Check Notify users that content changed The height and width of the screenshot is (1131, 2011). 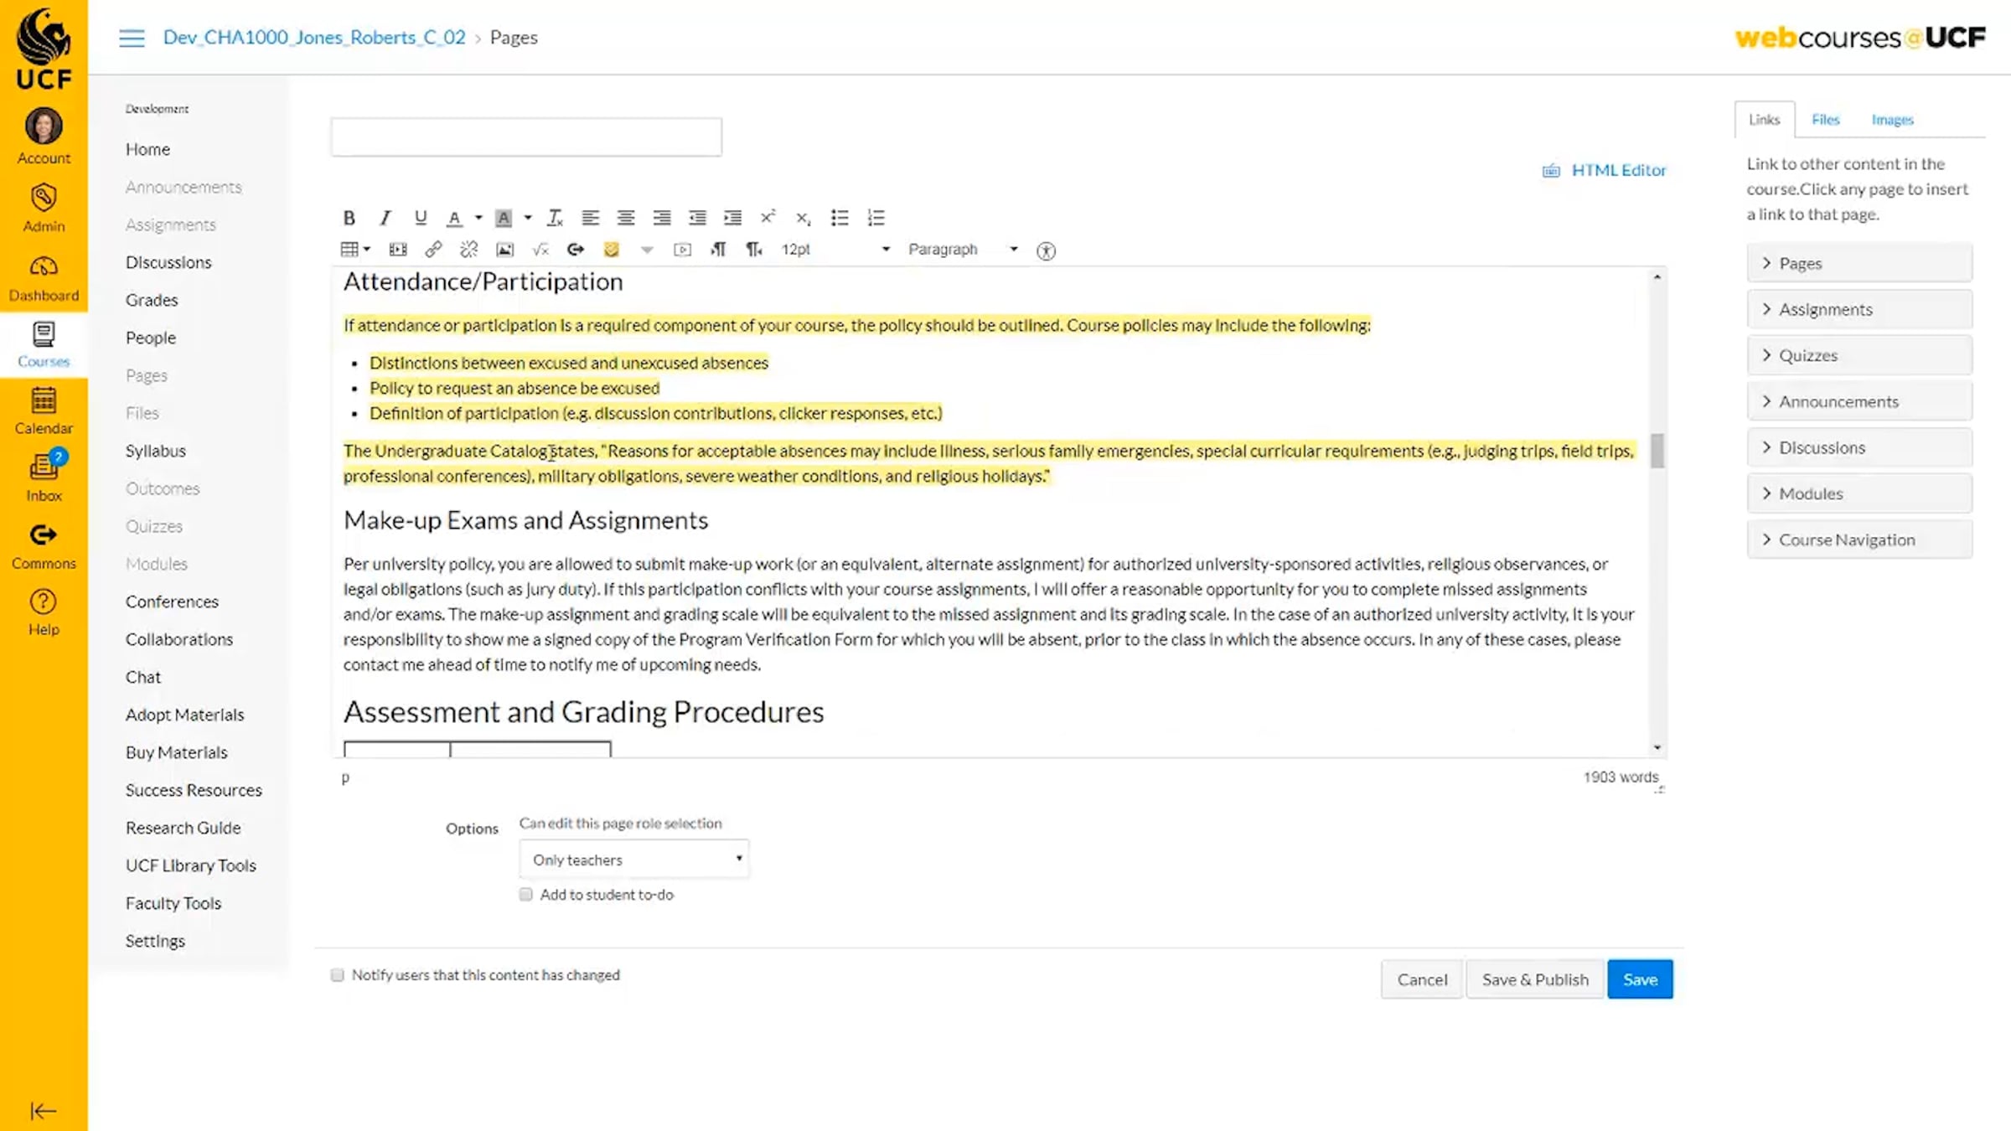click(337, 974)
